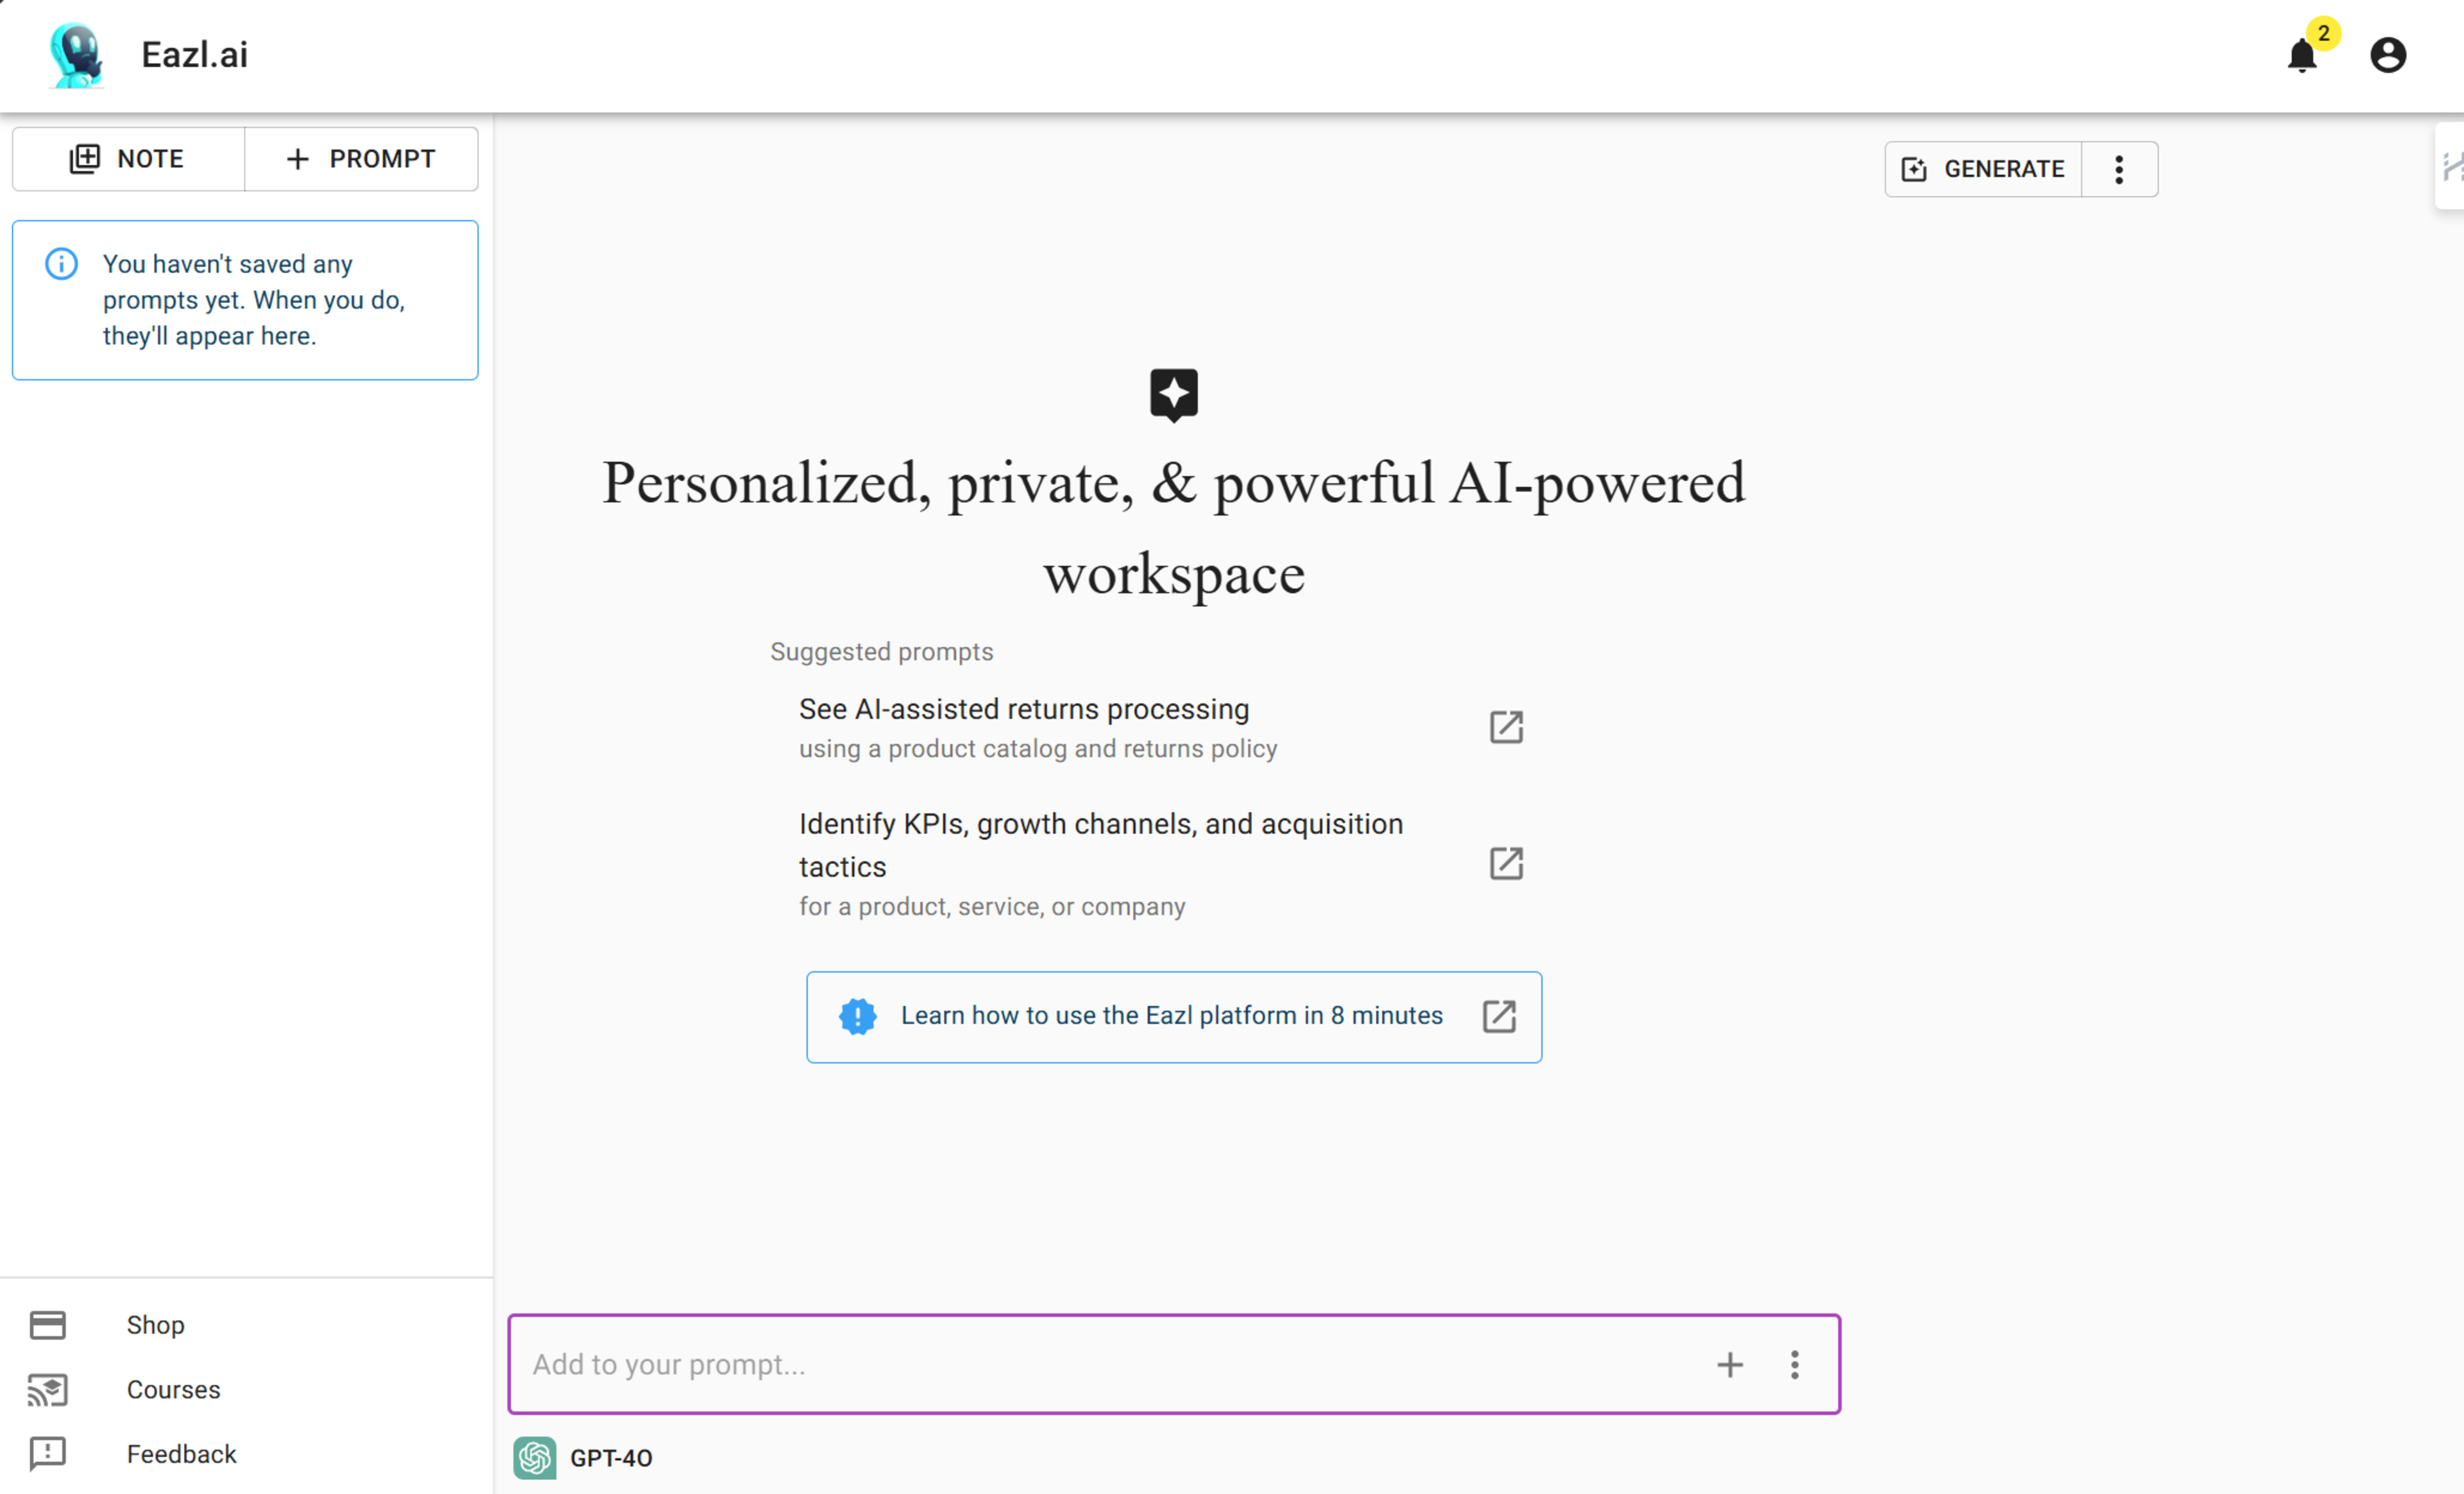This screenshot has width=2464, height=1494.
Task: Click the Eazl.ai robot logo
Action: [76, 55]
